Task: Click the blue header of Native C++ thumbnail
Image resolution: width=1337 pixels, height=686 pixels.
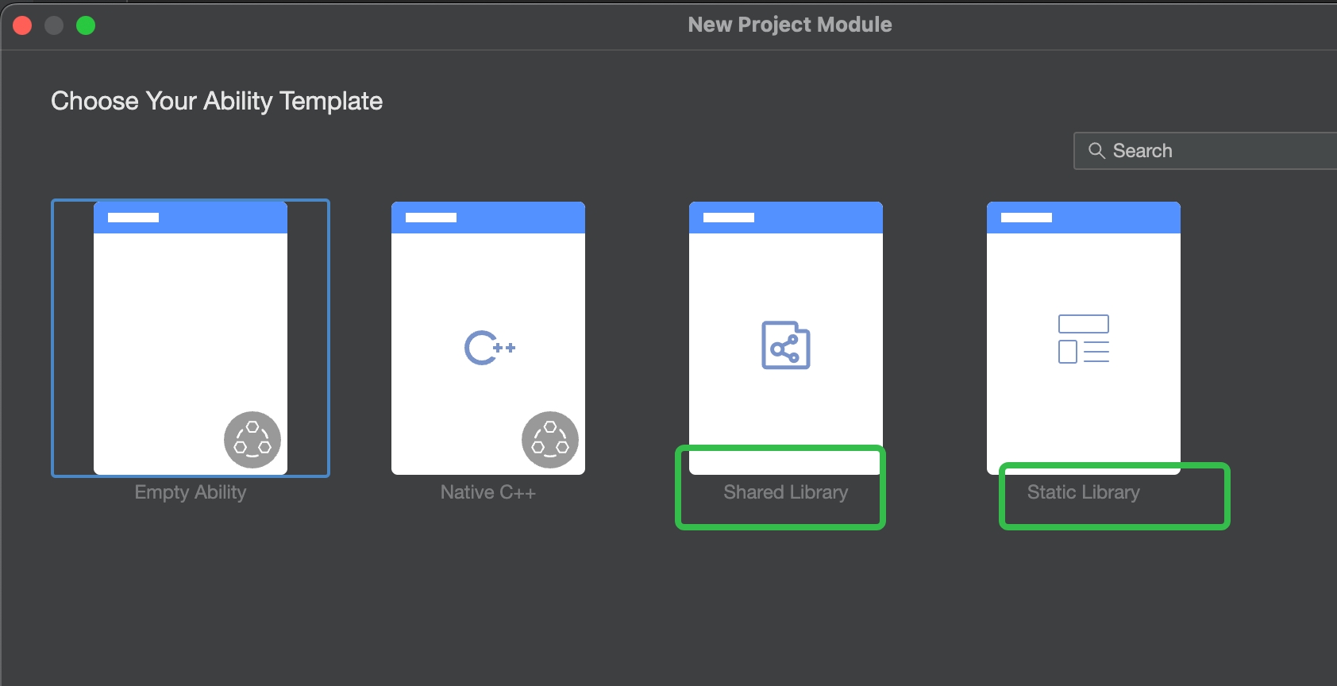Action: coord(488,218)
